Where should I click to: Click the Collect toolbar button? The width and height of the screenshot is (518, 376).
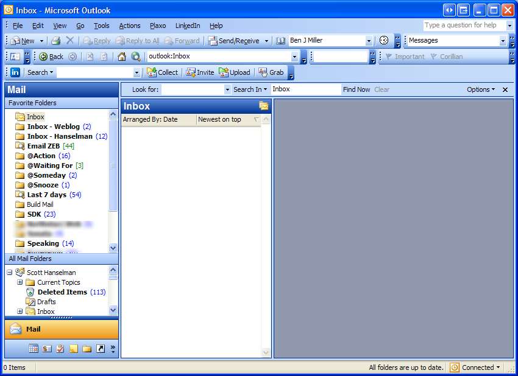[162, 72]
